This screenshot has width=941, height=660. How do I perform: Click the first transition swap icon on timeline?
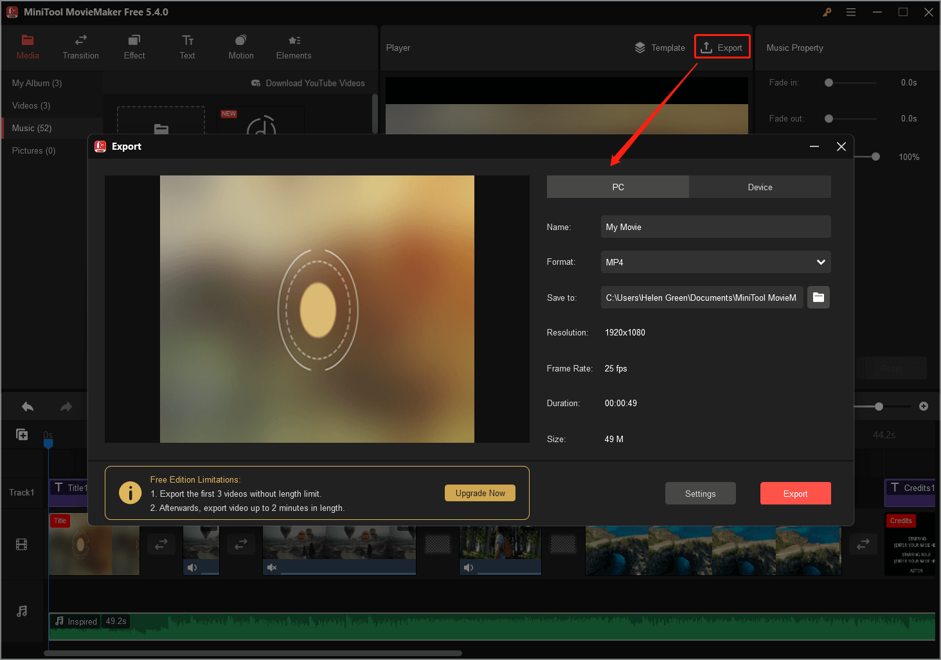(x=161, y=544)
